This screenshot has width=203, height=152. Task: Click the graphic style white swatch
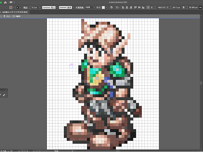pos(103,7)
